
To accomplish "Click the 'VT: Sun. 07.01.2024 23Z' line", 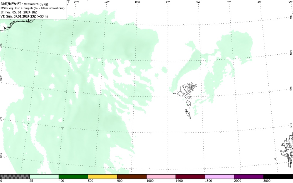I will click(24, 16).
